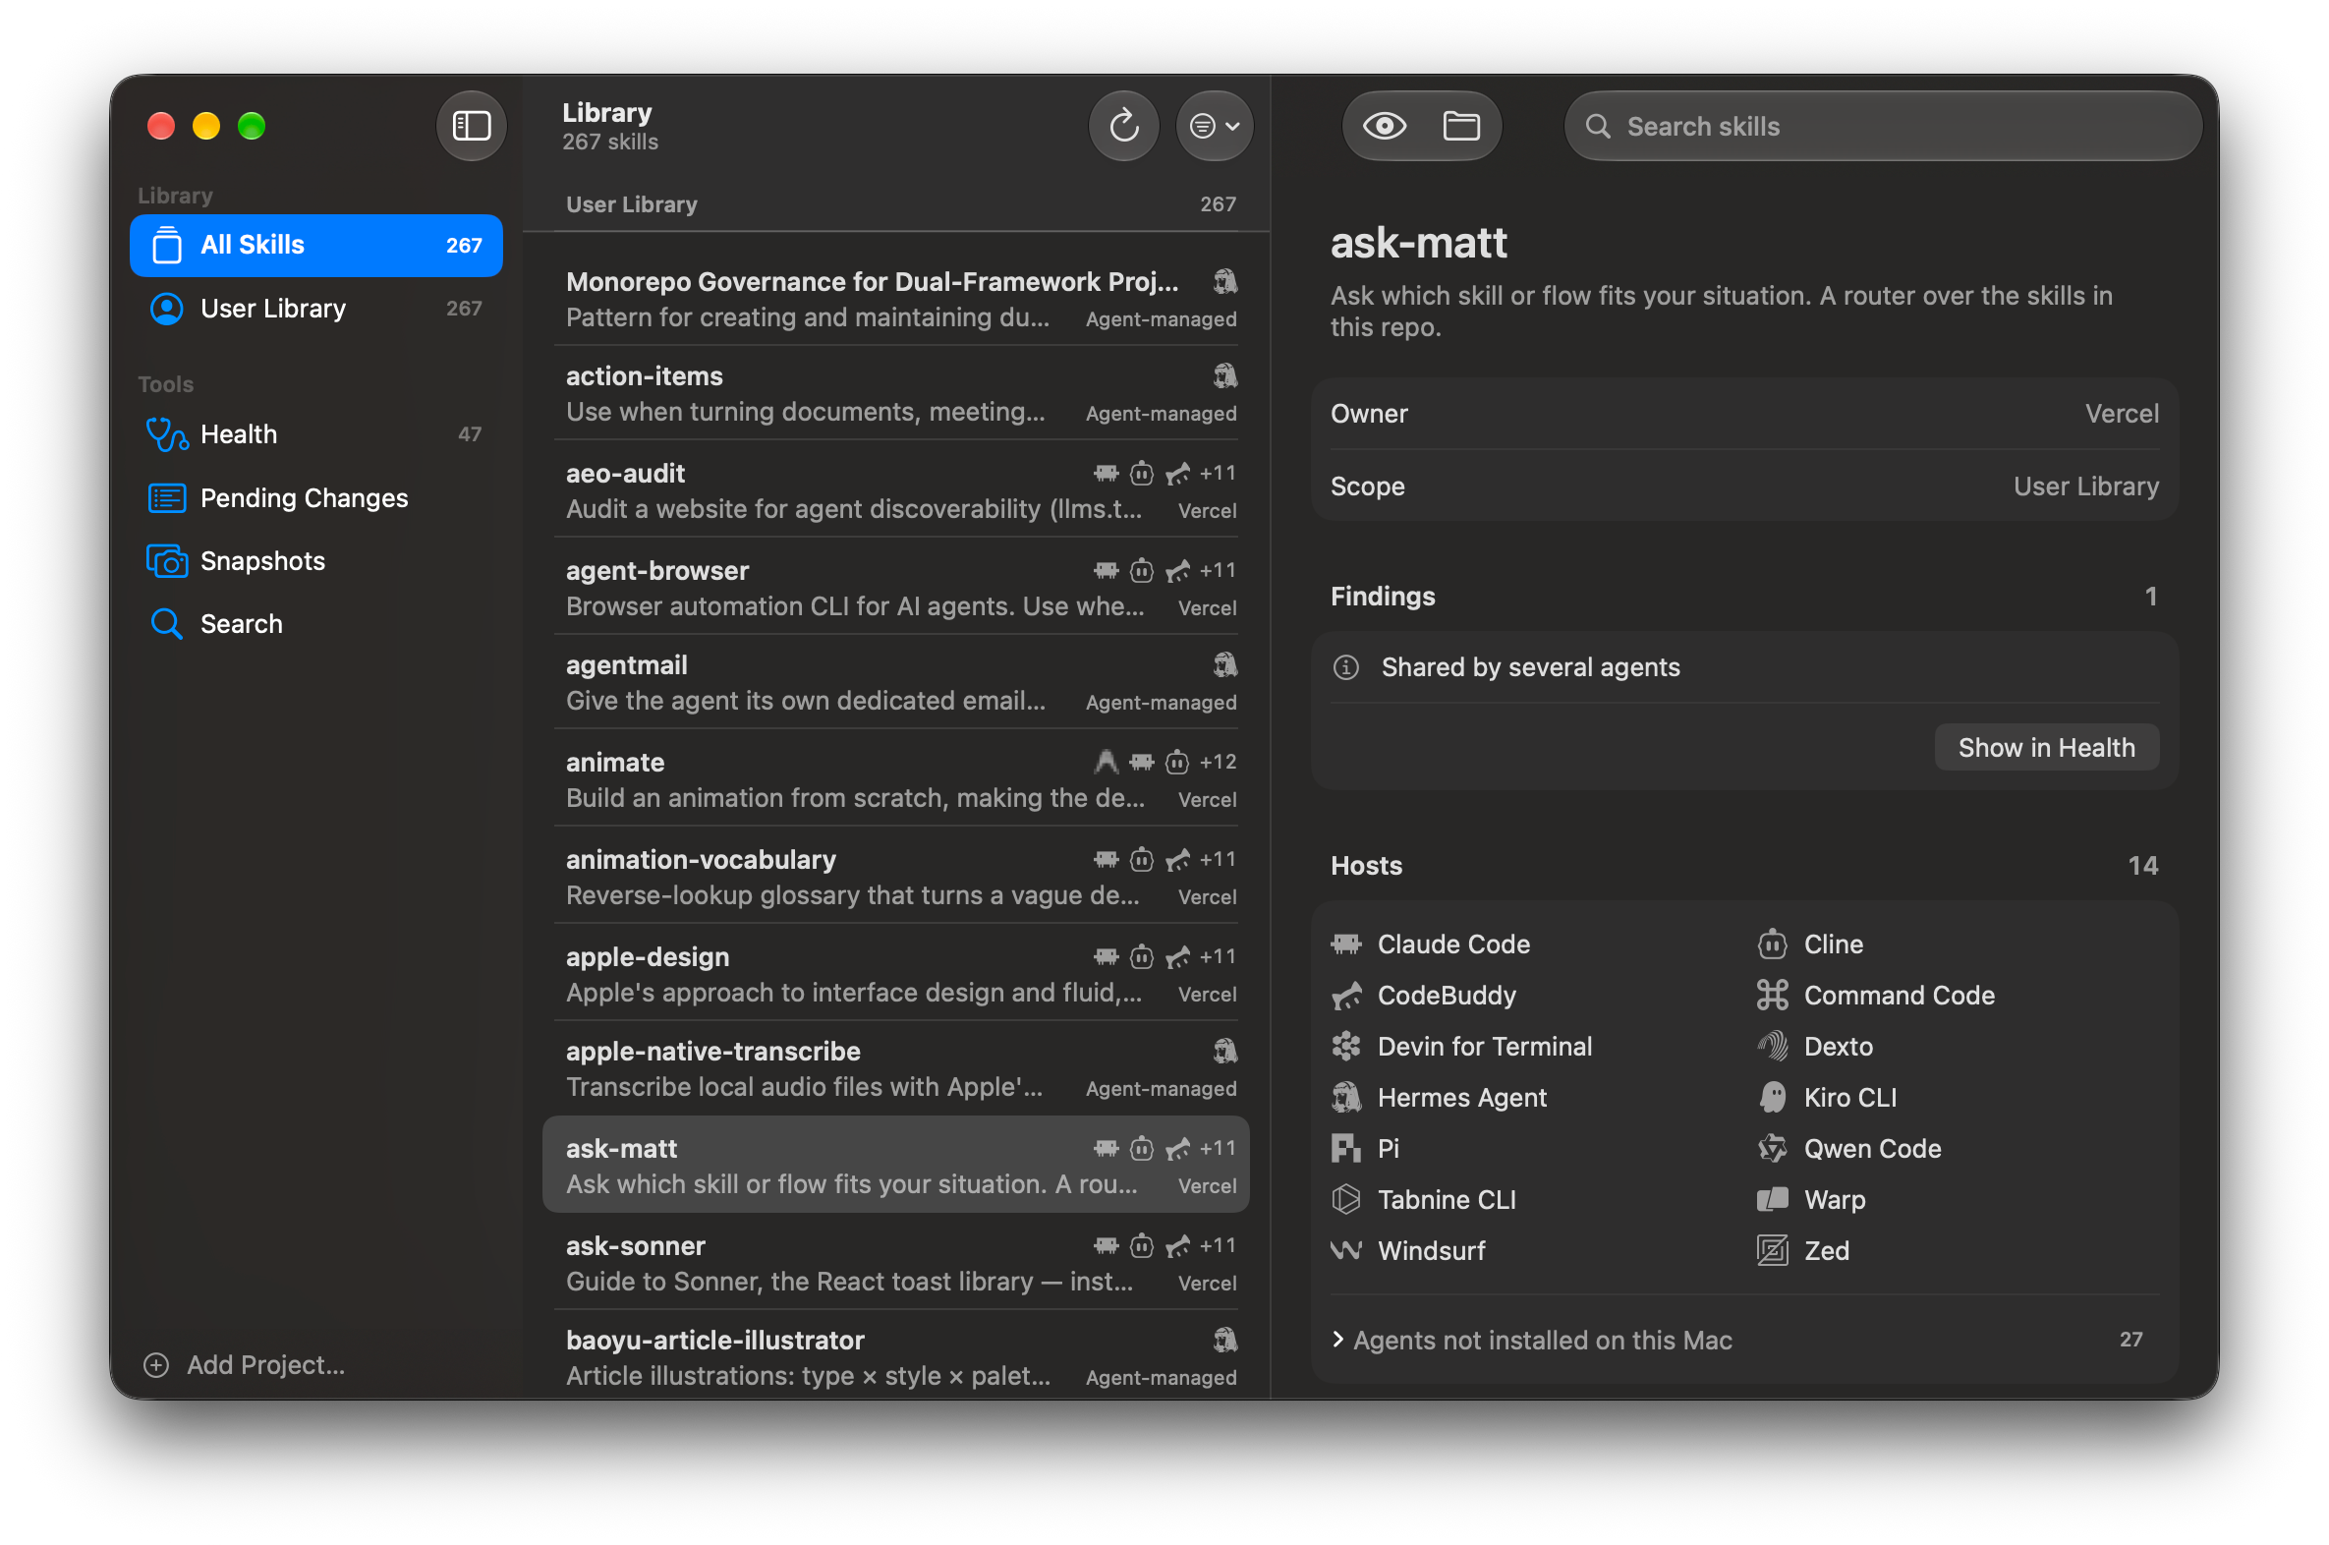Screen dimensions: 2329x1545
Task: Open Pending Changes
Action: (316, 497)
